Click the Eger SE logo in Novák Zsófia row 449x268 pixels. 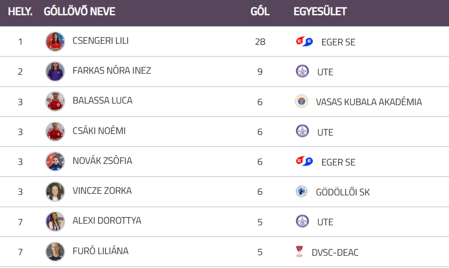click(x=304, y=161)
